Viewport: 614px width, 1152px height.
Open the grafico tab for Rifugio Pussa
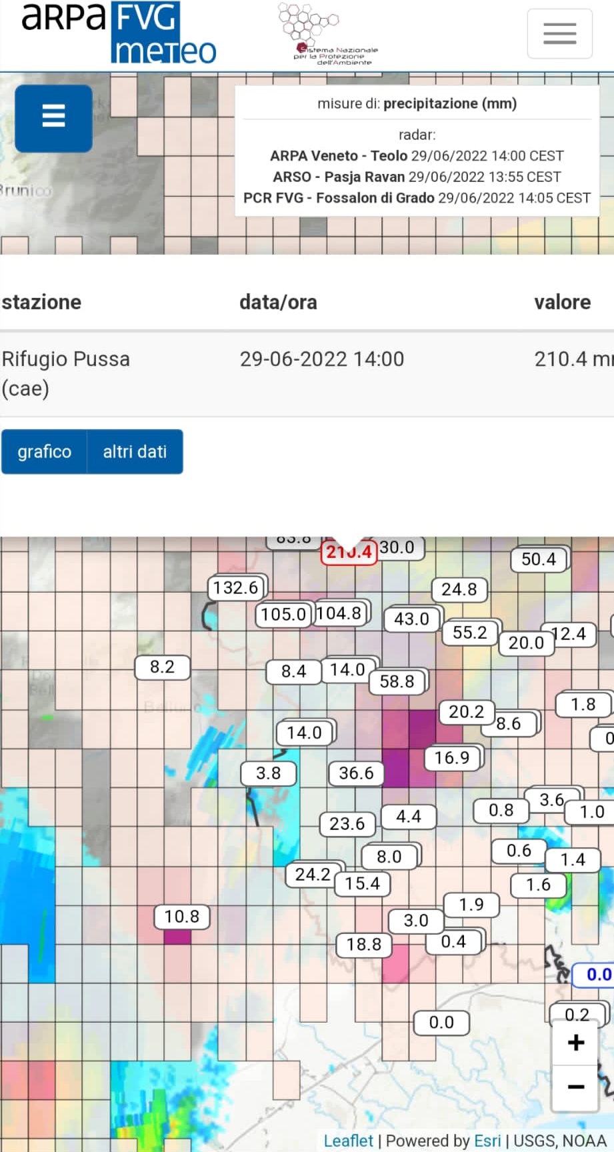tap(44, 451)
